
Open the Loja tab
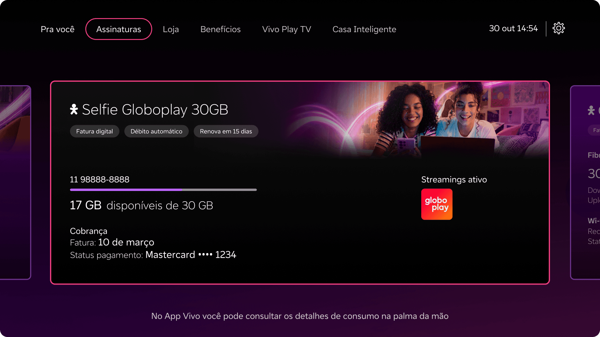coord(171,29)
